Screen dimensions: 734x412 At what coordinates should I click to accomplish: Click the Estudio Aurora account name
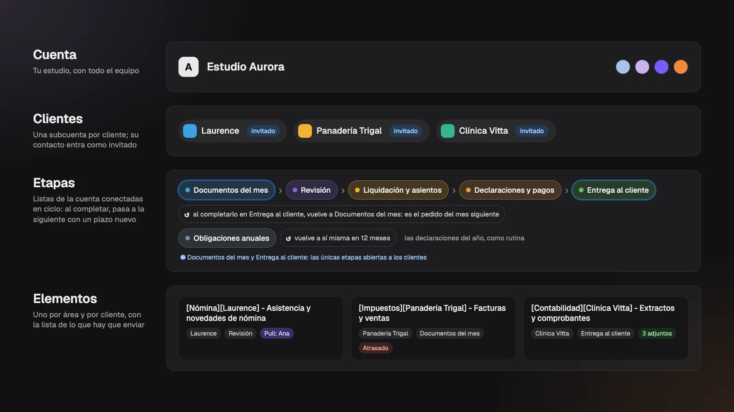[x=245, y=67]
